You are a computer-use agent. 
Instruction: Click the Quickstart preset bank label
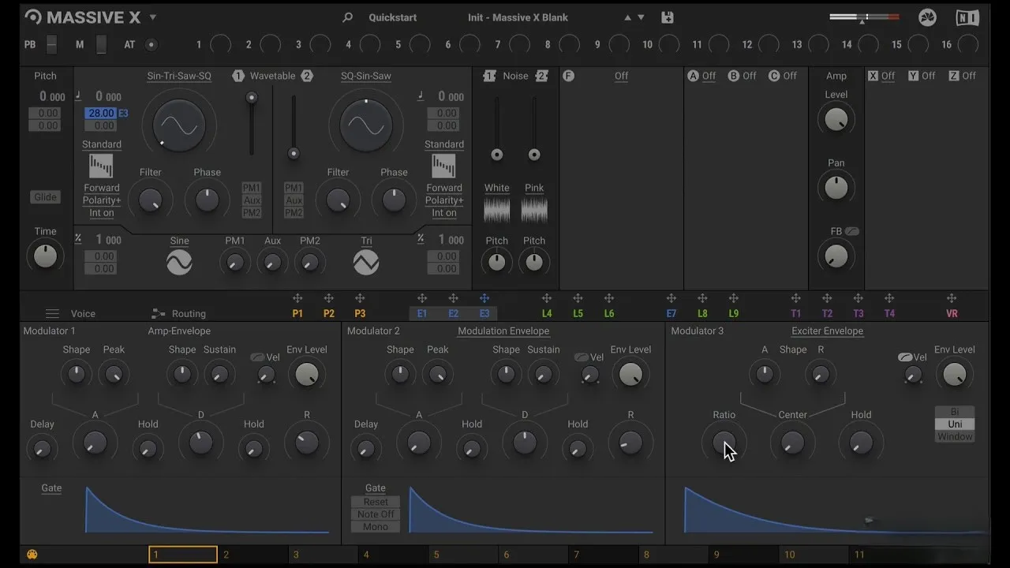tap(393, 17)
